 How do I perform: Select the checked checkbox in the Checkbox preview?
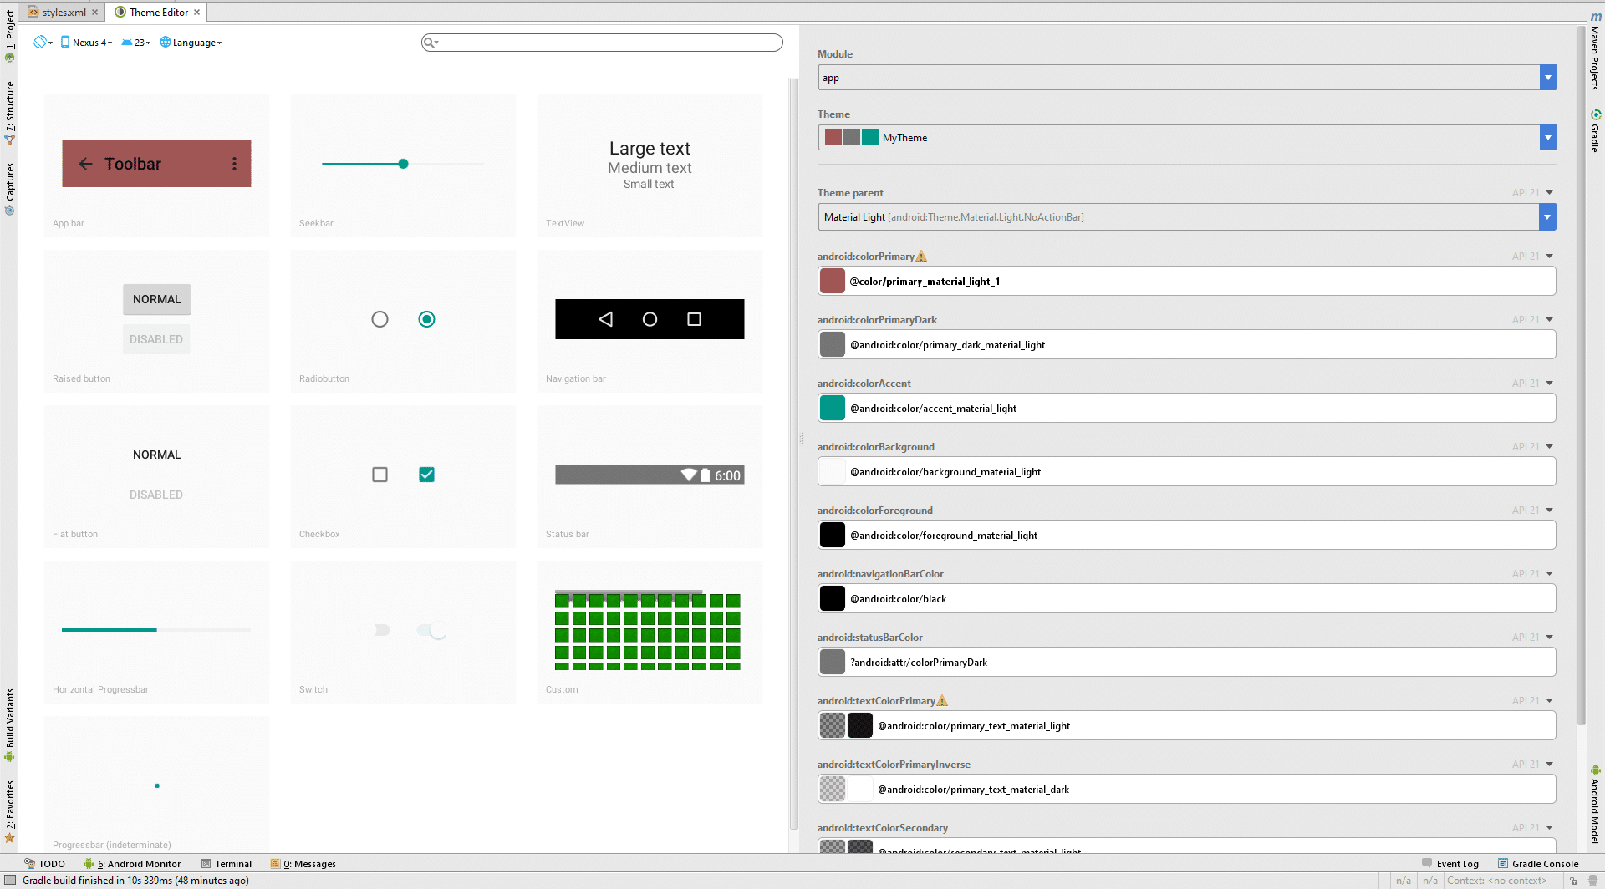426,474
